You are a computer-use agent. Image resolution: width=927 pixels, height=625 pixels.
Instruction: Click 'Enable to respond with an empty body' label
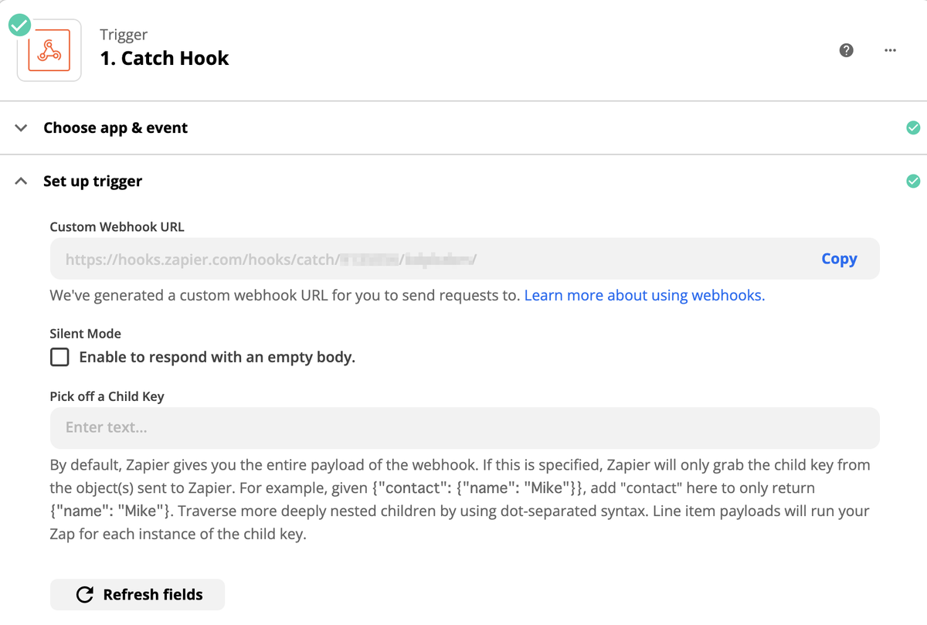[217, 357]
